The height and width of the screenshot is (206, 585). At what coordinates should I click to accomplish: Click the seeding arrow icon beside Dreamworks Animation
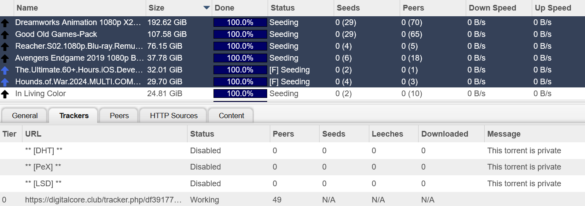pos(5,23)
